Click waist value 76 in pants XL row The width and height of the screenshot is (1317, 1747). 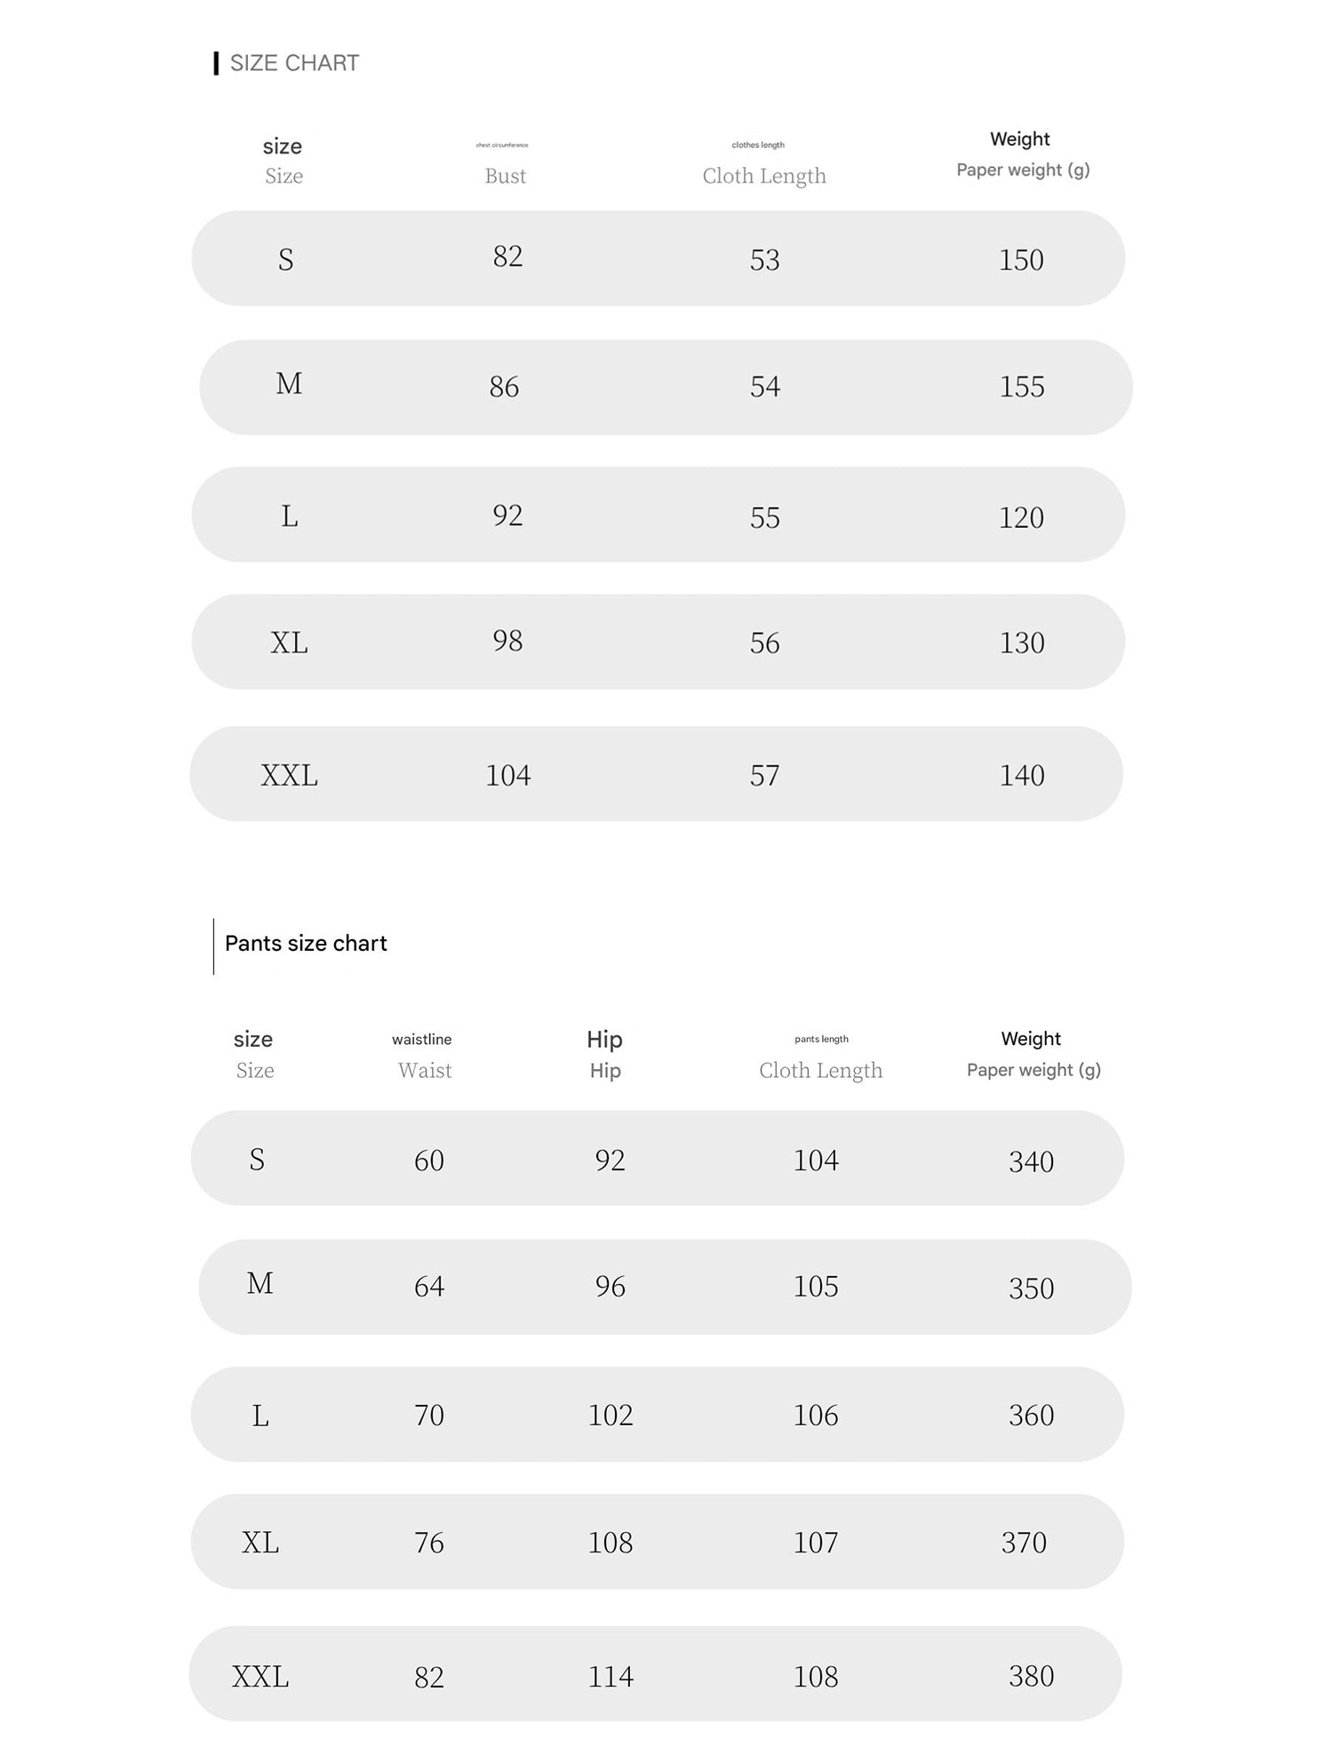tap(429, 1543)
